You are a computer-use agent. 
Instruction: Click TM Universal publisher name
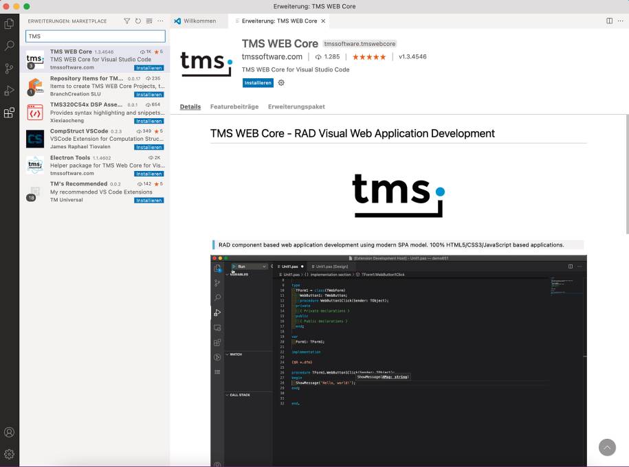pyautogui.click(x=66, y=200)
